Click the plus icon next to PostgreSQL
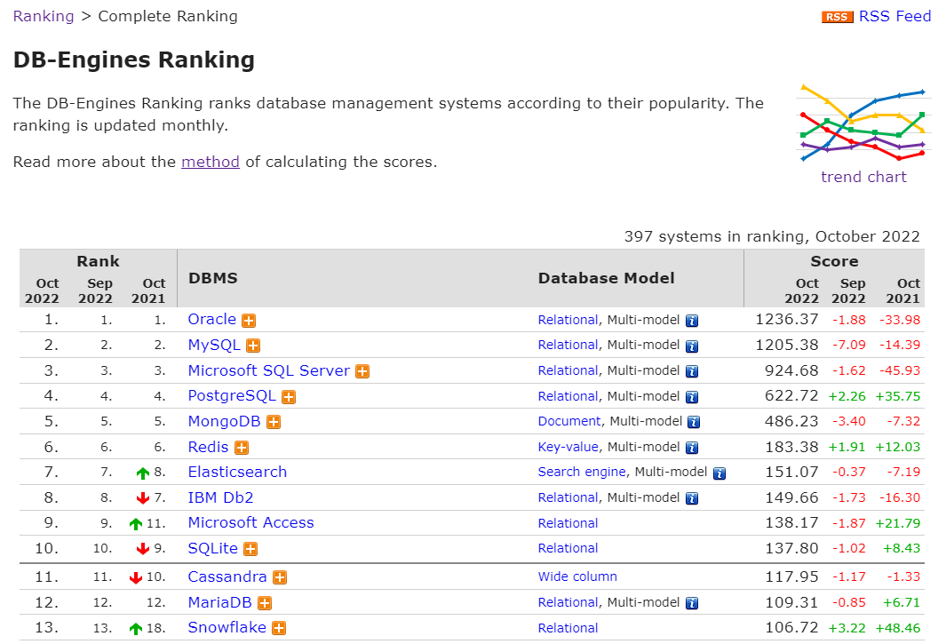 [289, 397]
